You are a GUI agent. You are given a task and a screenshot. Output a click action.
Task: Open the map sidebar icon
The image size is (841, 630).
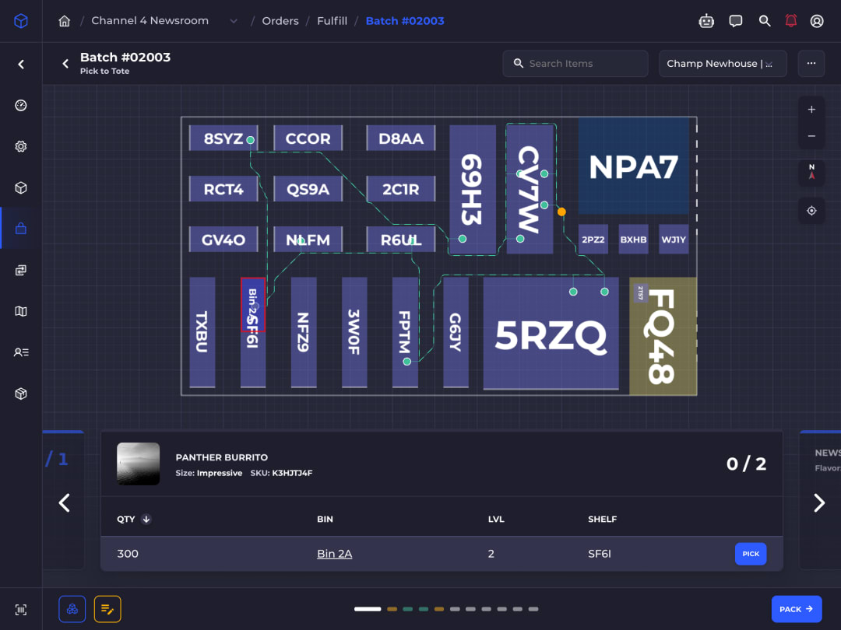[x=21, y=311]
